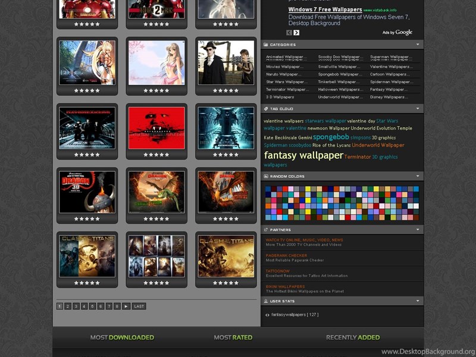Click next page arrow in pagination
The width and height of the screenshot is (476, 357).
click(126, 306)
